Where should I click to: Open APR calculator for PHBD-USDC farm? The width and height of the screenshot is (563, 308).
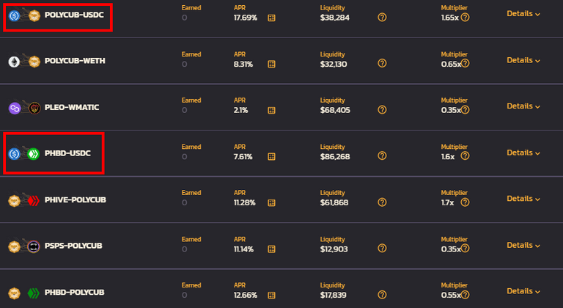tap(271, 157)
